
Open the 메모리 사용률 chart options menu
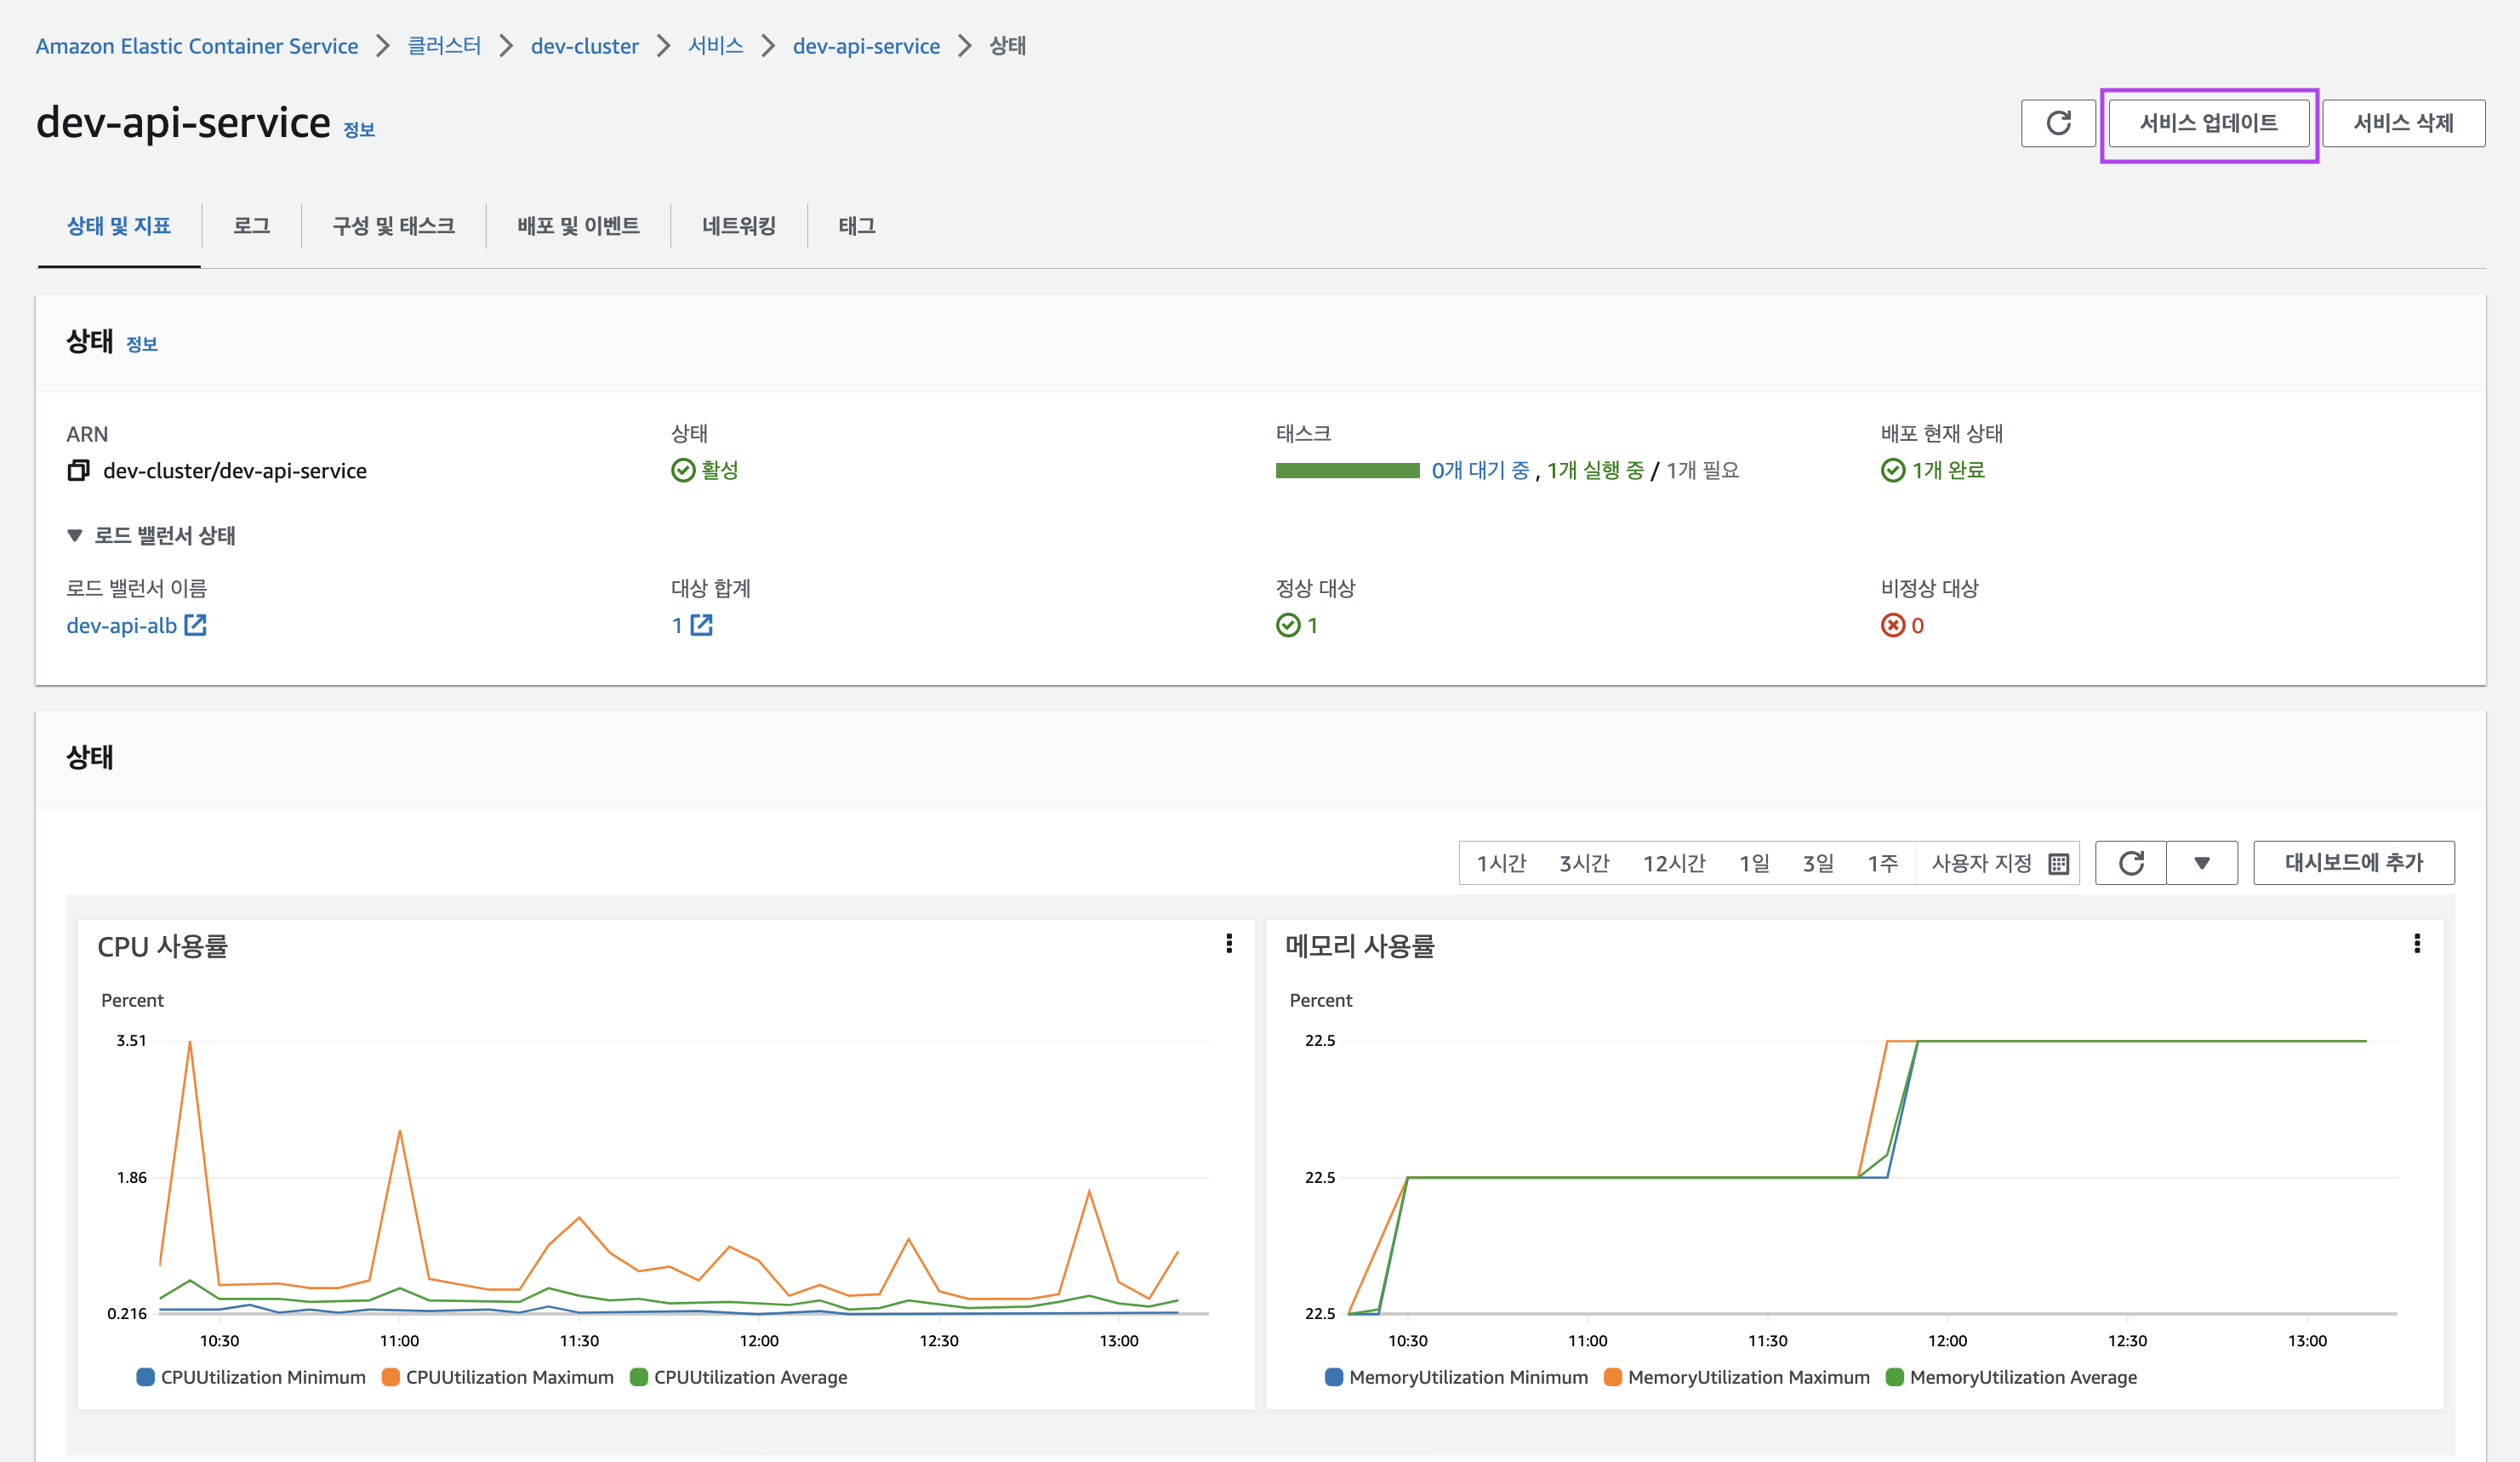coord(2417,944)
